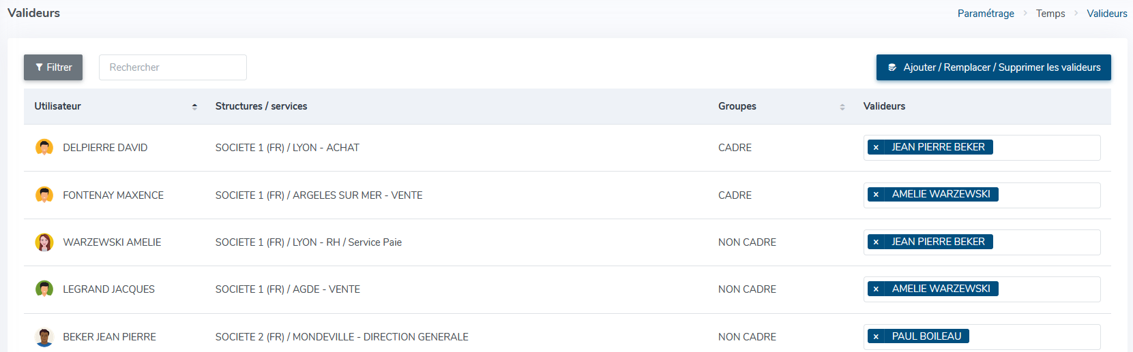Click DELPIERRE DAVID's avatar icon
The width and height of the screenshot is (1133, 352).
(x=44, y=147)
